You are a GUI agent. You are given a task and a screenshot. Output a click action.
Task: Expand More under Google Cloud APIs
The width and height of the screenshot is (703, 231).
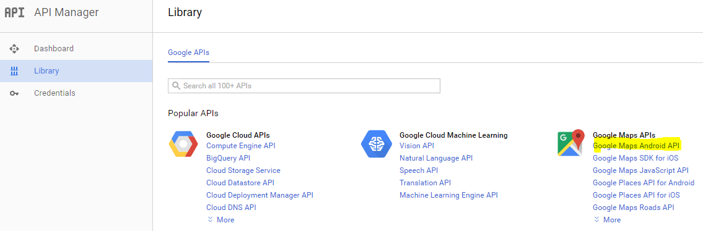pos(221,220)
